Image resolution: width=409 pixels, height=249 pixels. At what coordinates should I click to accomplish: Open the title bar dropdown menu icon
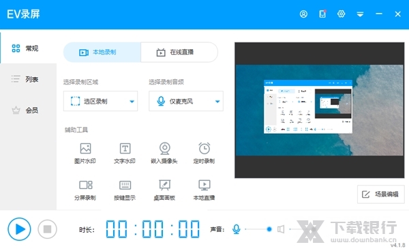(360, 14)
